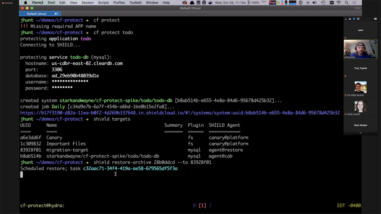Image resolution: width=381 pixels, height=214 pixels.
Task: Click the database name ad_29eb90b48039d1e
Action: coord(75,76)
